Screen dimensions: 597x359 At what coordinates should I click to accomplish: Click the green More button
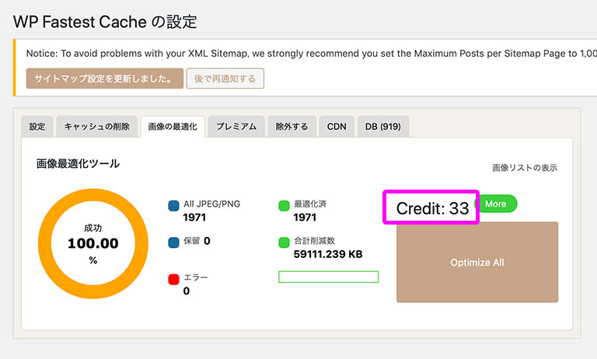[497, 204]
